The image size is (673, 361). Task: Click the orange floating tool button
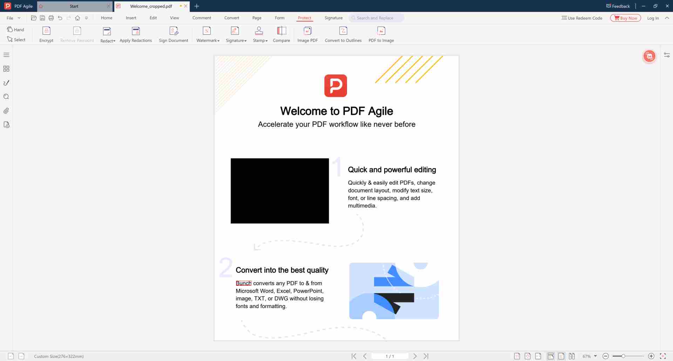[649, 56]
